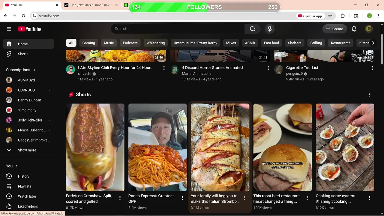Open Liked videos in sidebar
384x216 pixels.
(28, 206)
